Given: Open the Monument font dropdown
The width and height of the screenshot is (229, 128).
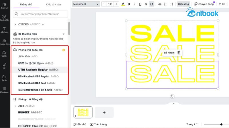Looking at the screenshot, I should click(x=86, y=4).
